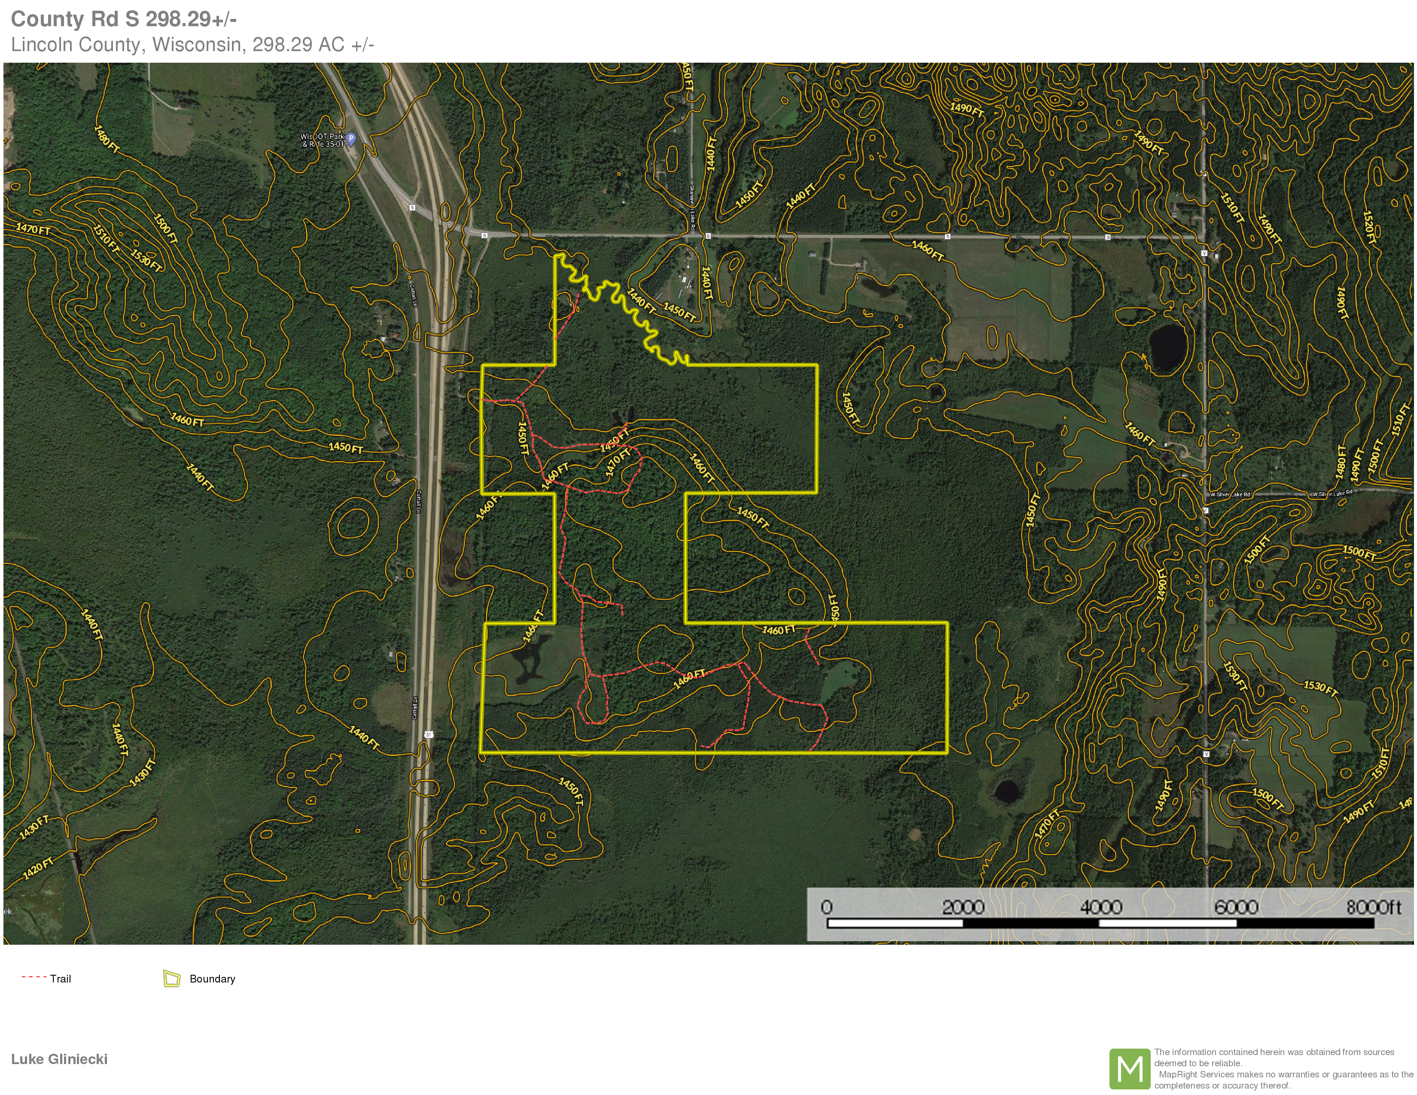The height and width of the screenshot is (1095, 1417).
Task: Click the Luke Gliniecki name
Action: (x=59, y=1059)
